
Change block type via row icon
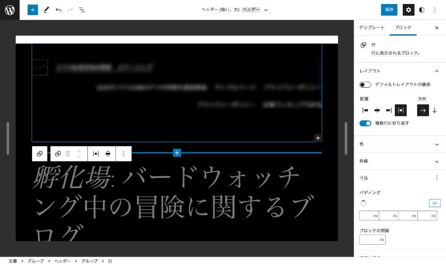(58, 154)
